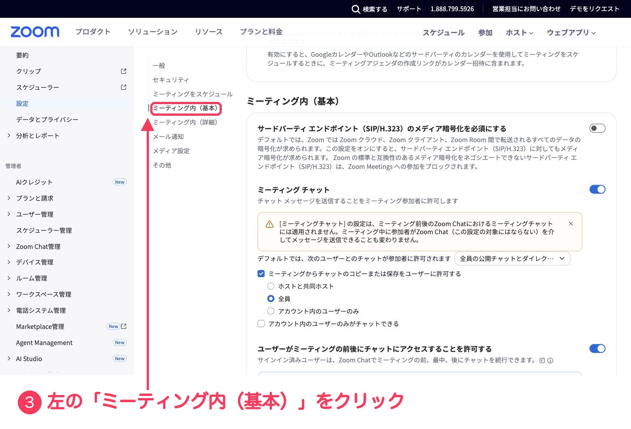Click 参加 in header
The width and height of the screenshot is (631, 429).
pyautogui.click(x=485, y=33)
